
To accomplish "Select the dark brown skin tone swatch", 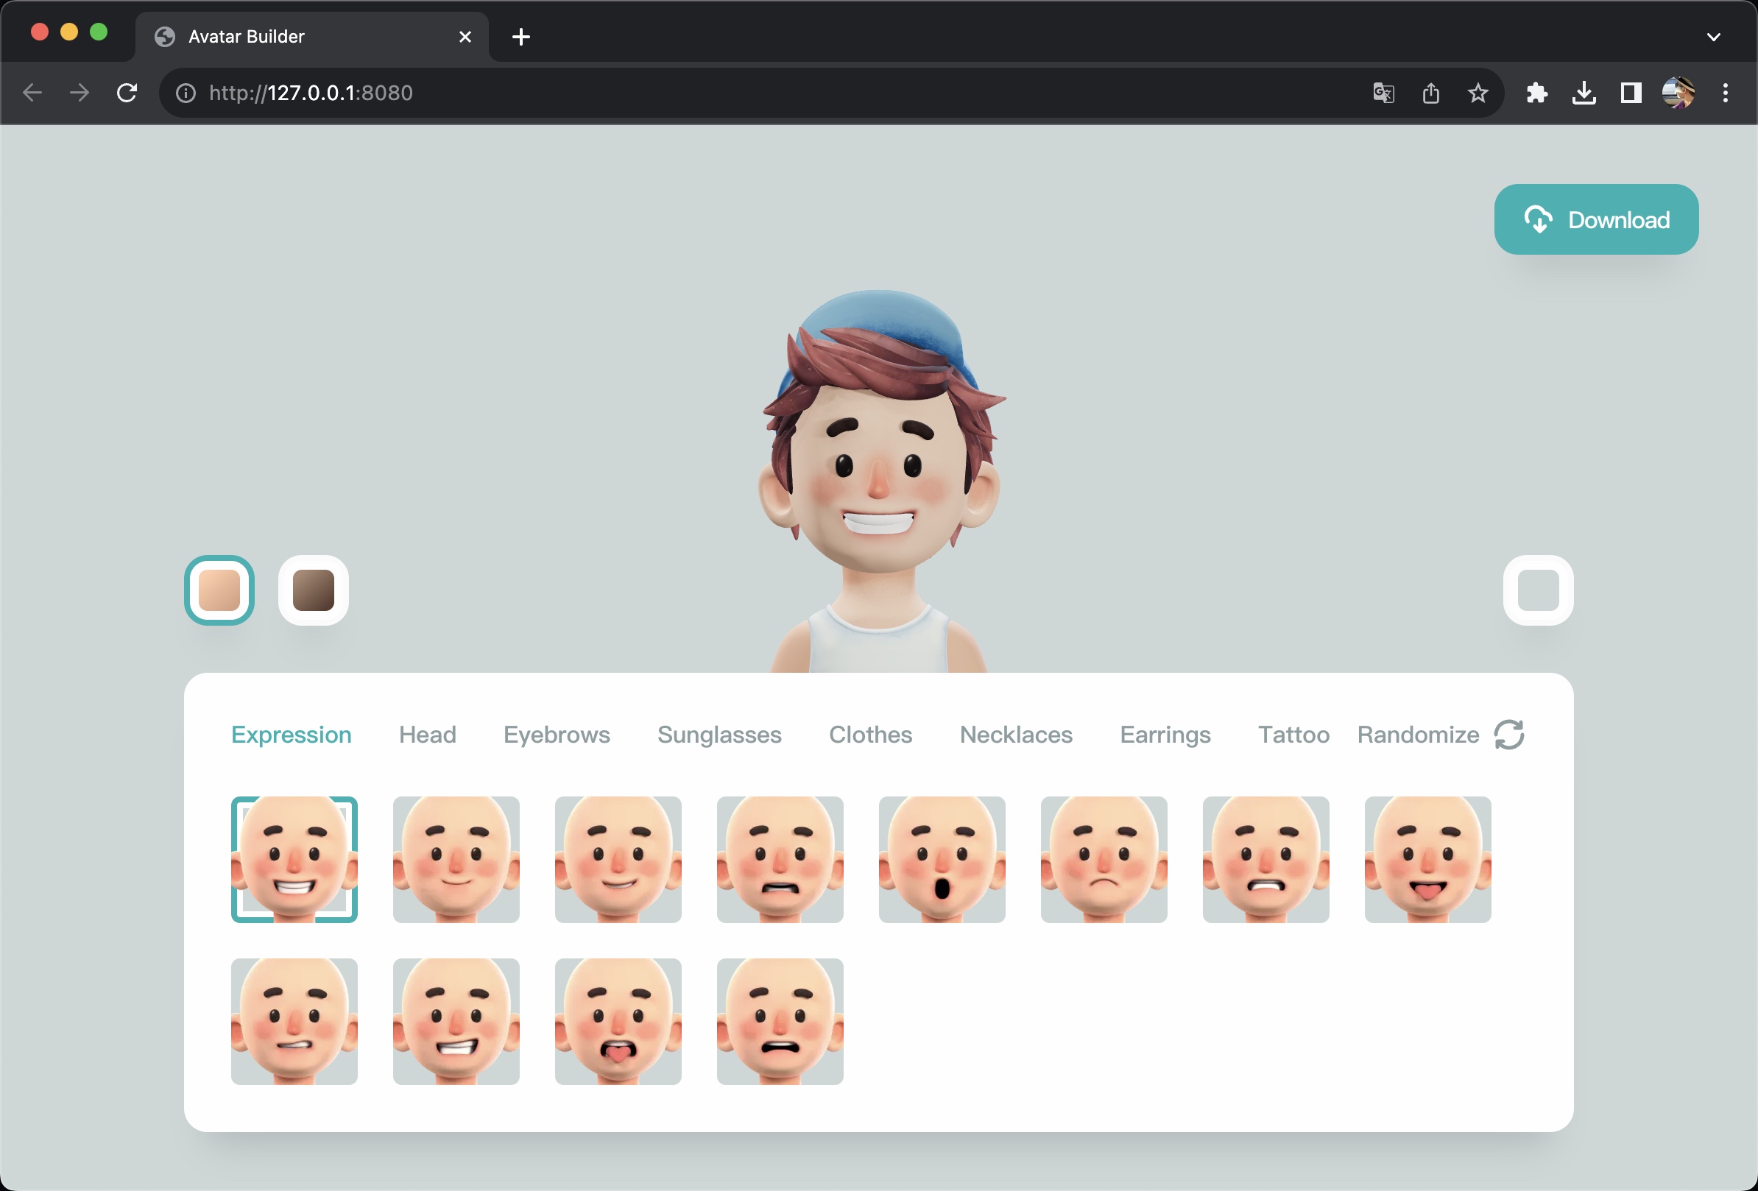I will pyautogui.click(x=313, y=590).
